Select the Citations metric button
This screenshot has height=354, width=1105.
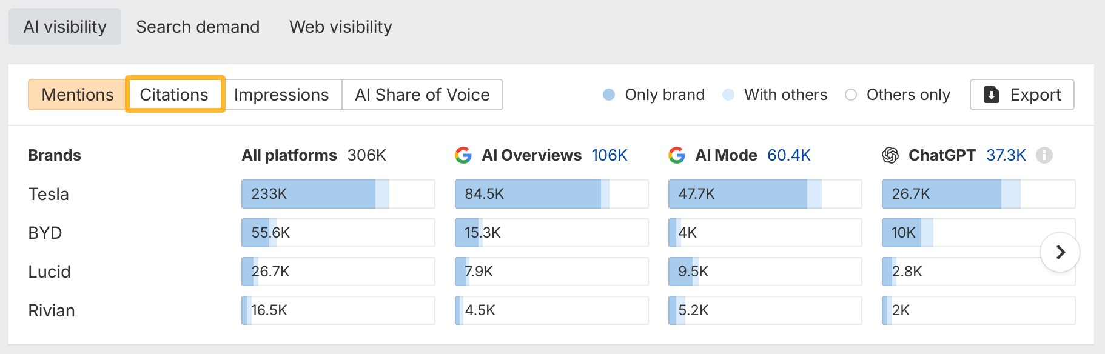tap(175, 95)
